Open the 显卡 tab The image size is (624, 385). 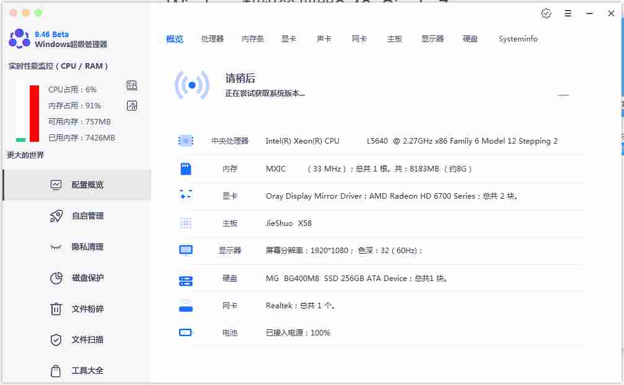click(x=289, y=39)
